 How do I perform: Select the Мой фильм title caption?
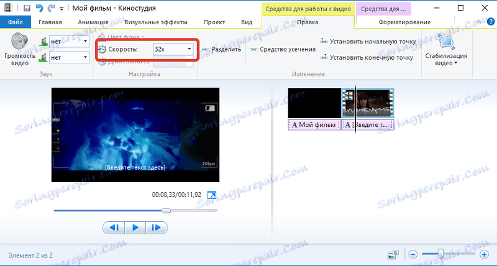pyautogui.click(x=314, y=124)
